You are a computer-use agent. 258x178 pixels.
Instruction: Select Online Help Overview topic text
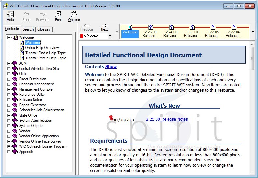pos(42,48)
